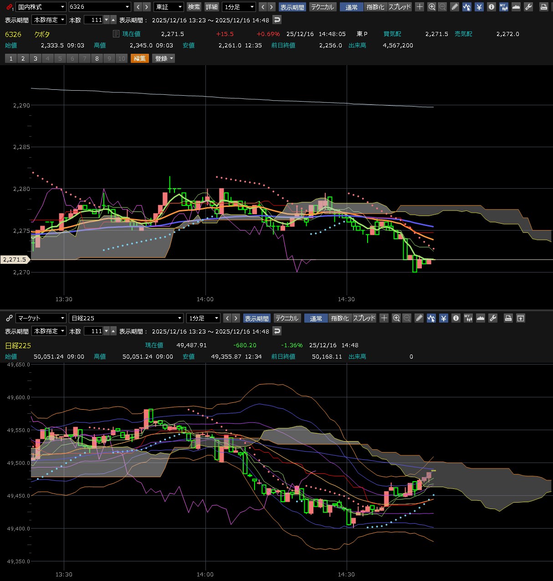Image resolution: width=553 pixels, height=581 pixels.
Task: Click the info icon in the top chart toolbar
Action: [491, 7]
